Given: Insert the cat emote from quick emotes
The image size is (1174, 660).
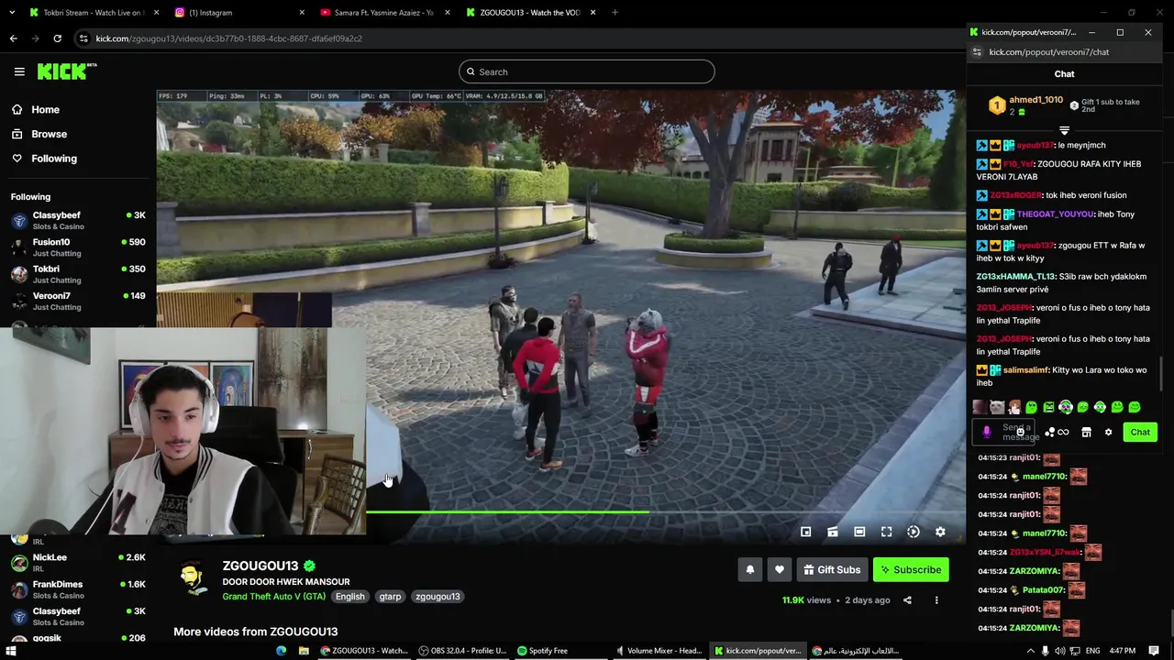Looking at the screenshot, I should click(997, 407).
